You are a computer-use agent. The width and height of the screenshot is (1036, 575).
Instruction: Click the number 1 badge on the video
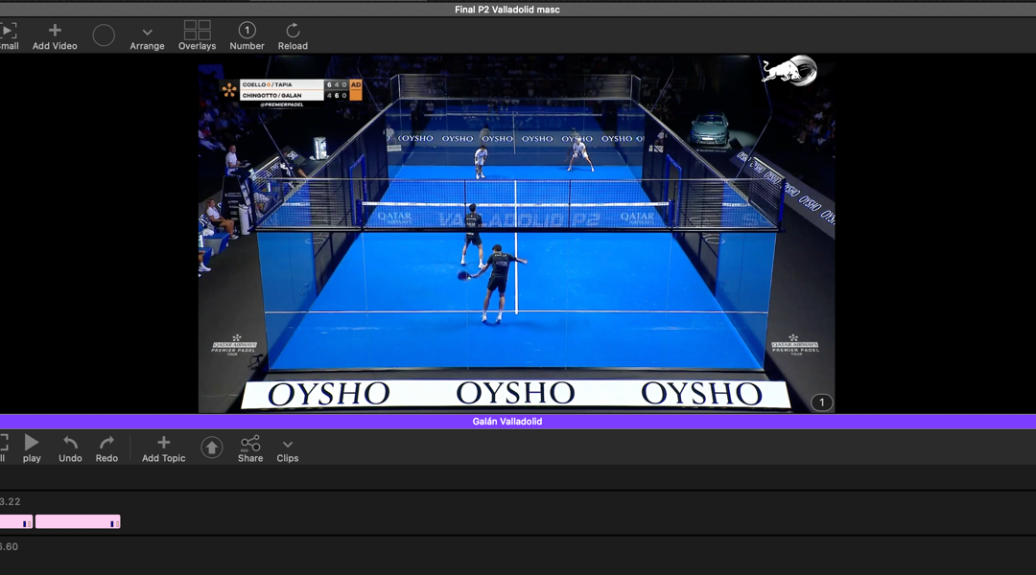[x=821, y=402]
